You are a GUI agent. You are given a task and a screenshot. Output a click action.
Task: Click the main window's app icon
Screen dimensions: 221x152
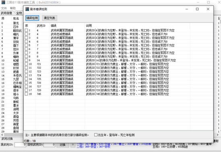click(3, 2)
